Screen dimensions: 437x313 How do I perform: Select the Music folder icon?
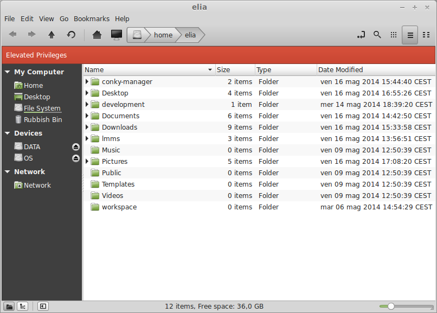(95, 150)
